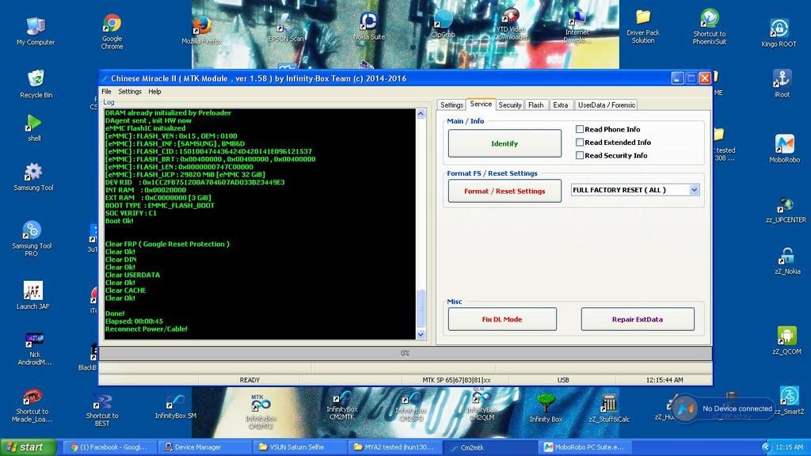Check the Read Security Info option
The height and width of the screenshot is (456, 811).
tap(580, 155)
